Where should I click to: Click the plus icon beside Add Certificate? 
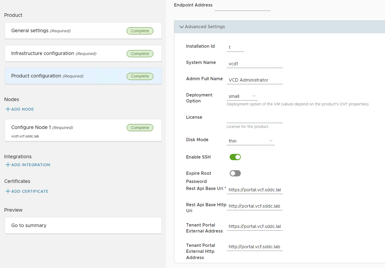(8, 191)
